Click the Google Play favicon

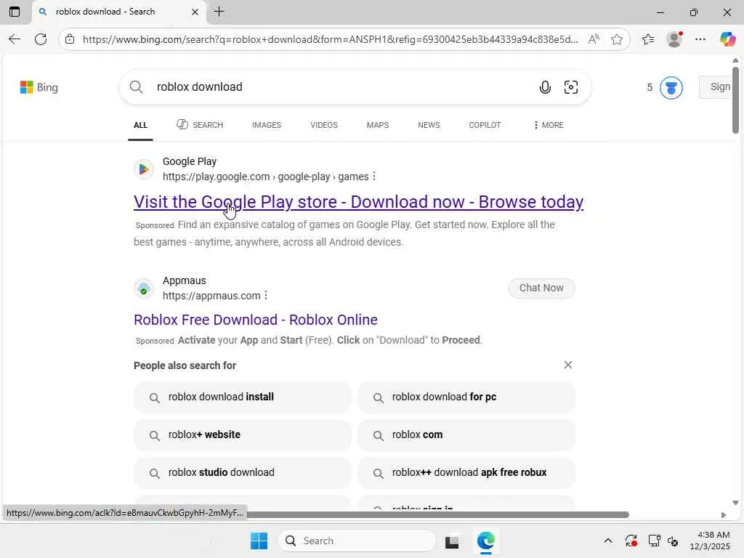click(144, 169)
